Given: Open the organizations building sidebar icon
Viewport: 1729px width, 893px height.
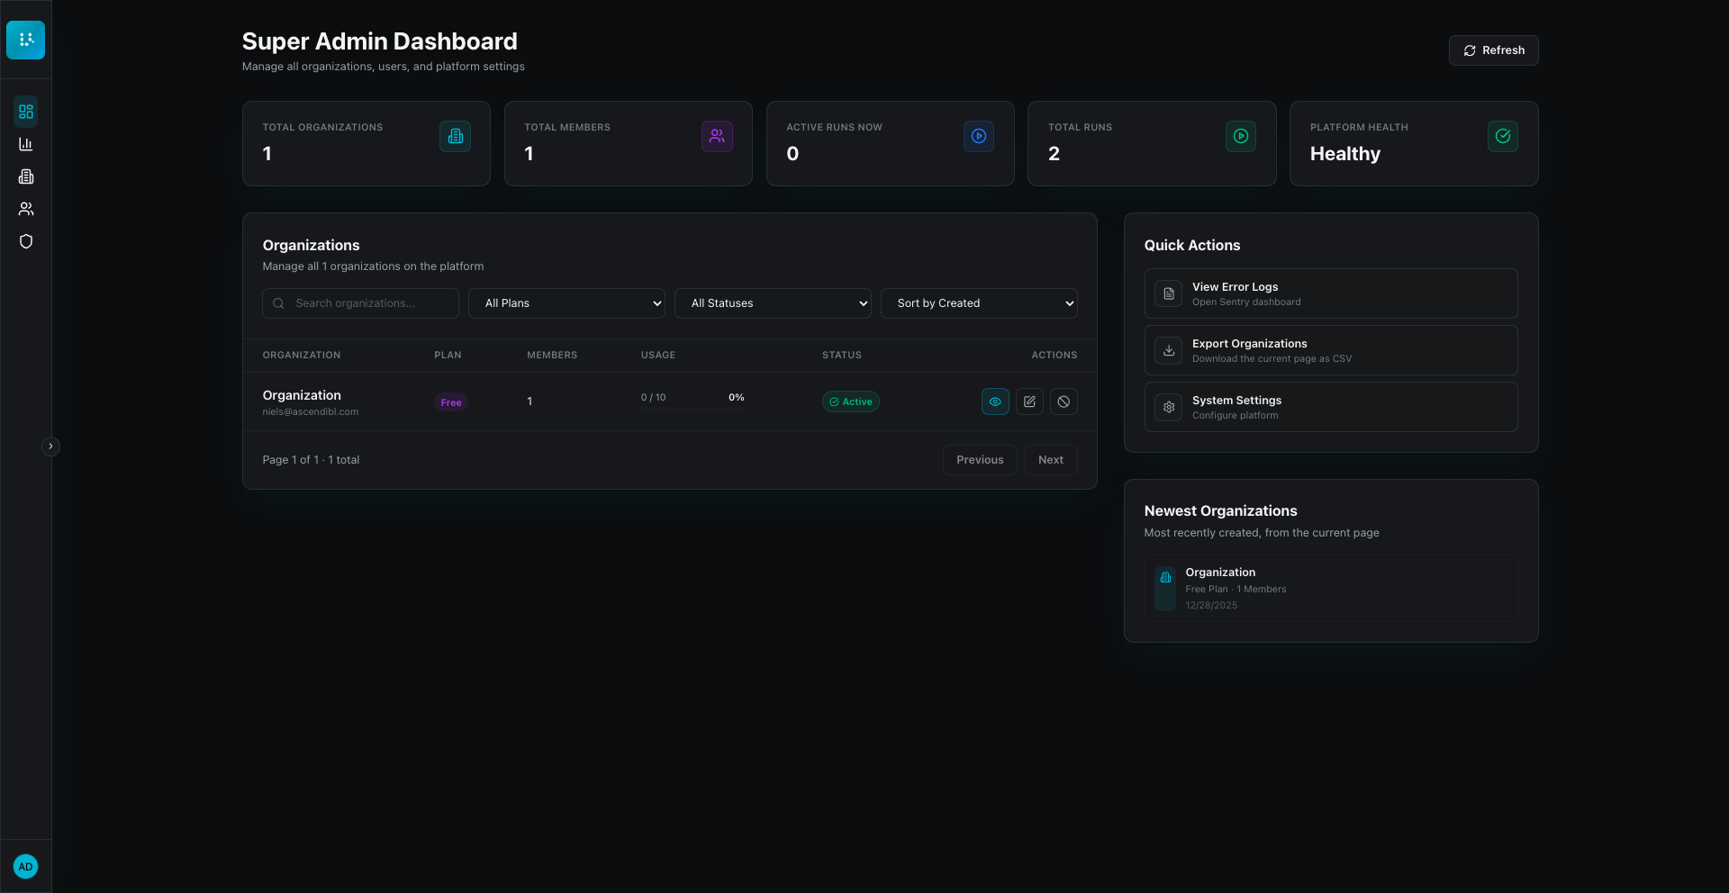Looking at the screenshot, I should pos(26,176).
